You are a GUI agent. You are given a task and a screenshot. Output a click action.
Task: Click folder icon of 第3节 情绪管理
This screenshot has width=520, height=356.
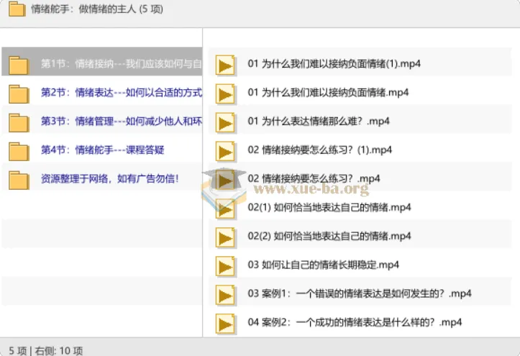click(x=19, y=123)
